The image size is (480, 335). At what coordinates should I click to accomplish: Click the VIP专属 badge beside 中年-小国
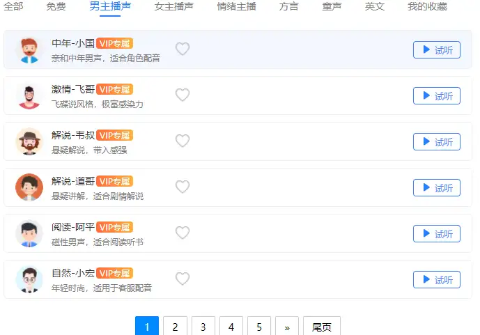114,43
